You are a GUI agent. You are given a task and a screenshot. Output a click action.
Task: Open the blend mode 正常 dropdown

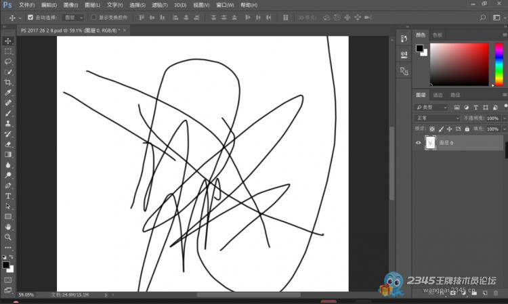point(437,118)
